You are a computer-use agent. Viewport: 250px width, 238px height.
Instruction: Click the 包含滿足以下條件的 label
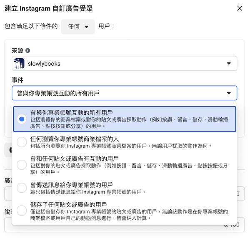pyautogui.click(x=31, y=26)
